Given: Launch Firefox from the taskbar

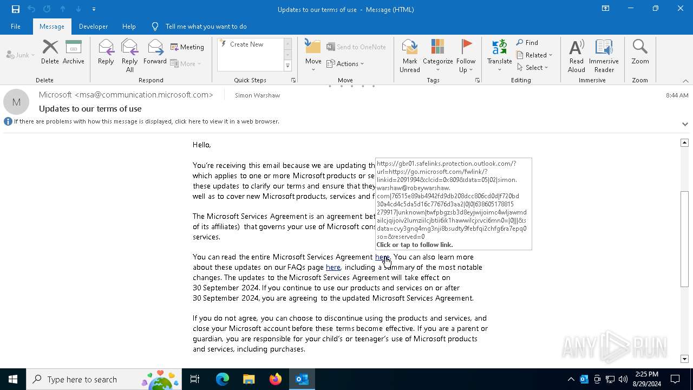Looking at the screenshot, I should 276,379.
